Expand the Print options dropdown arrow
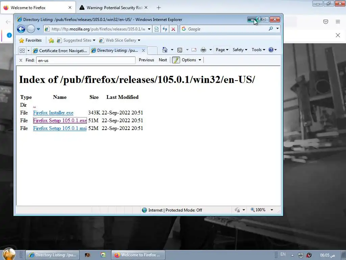Image resolution: width=346 pixels, height=260 pixels. (211, 50)
